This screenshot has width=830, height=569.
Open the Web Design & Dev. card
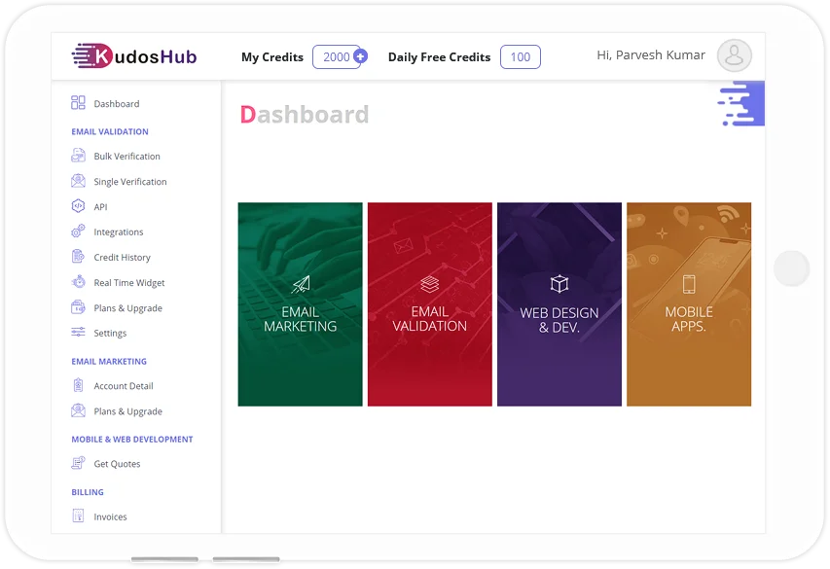pyautogui.click(x=559, y=304)
